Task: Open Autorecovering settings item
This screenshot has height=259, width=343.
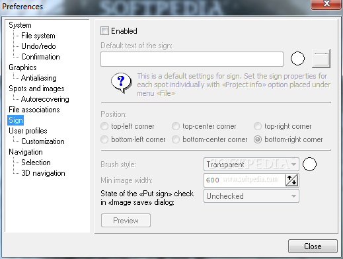Action: pyautogui.click(x=45, y=99)
